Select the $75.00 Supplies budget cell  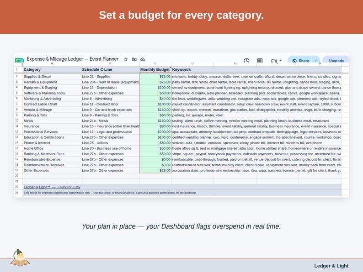(155, 77)
